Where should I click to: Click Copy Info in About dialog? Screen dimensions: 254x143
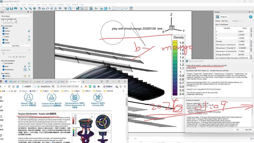coord(248,130)
